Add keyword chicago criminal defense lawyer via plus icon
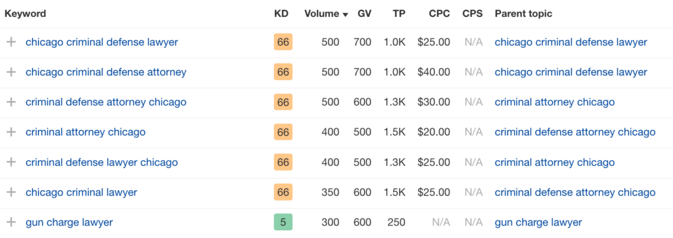Viewport: 673px width, 238px height. [x=11, y=42]
